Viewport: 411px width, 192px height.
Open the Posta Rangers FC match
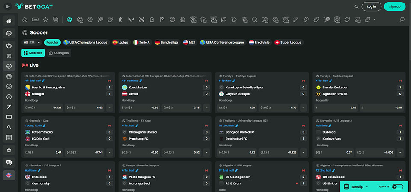point(142,177)
